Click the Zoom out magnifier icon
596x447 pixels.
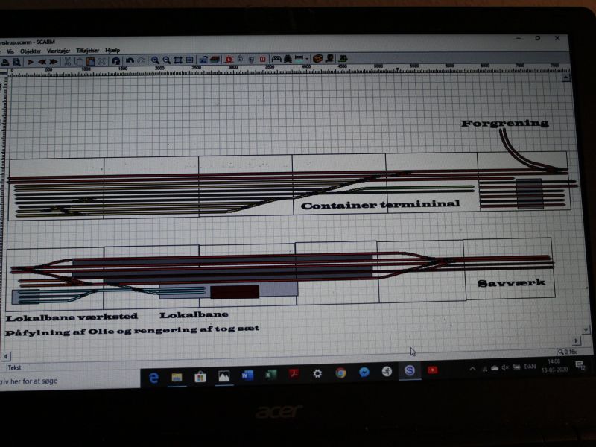(x=166, y=60)
